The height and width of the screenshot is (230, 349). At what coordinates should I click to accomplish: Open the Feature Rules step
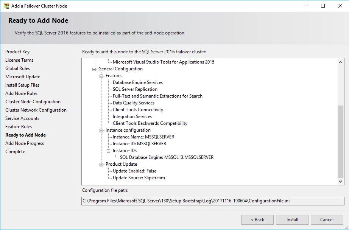point(19,127)
